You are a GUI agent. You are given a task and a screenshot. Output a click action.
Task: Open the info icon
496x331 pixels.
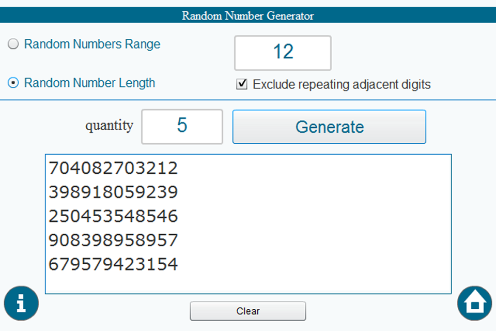click(x=21, y=303)
